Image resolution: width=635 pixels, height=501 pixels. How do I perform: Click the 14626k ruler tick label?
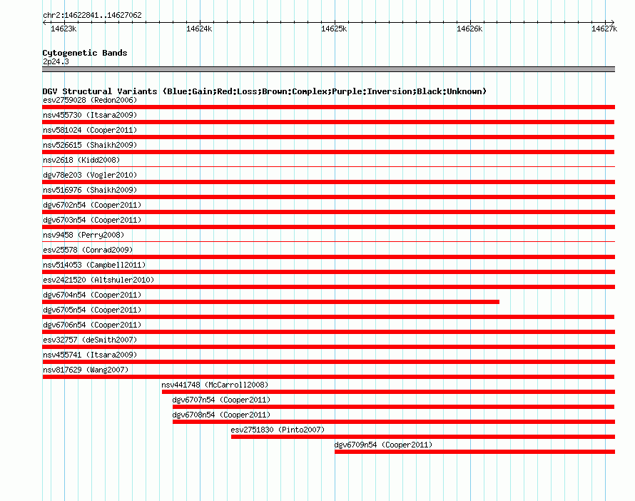[x=469, y=29]
